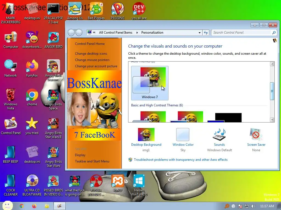Viewport: 281px width, 210px height.
Task: Open the Desktop Background icon
Action: 146,135
